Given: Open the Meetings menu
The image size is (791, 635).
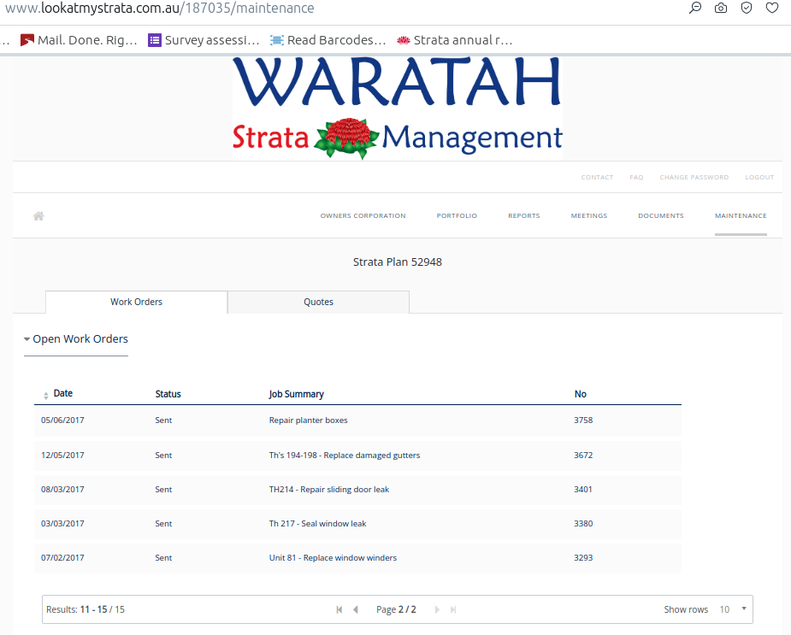Looking at the screenshot, I should pos(589,216).
